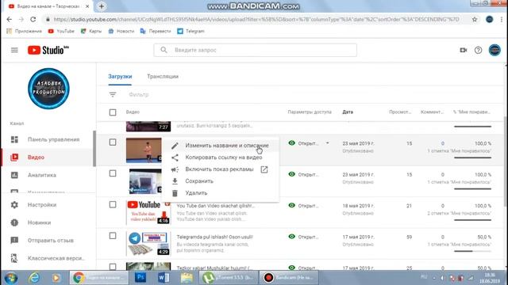Tick the checkbox of second 23 мая video

point(113,173)
